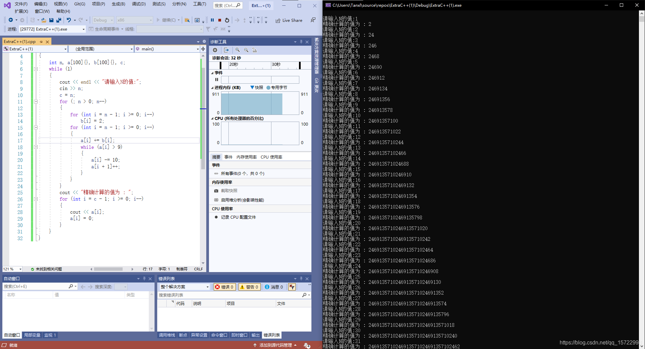Click the Live Share button

[289, 20]
